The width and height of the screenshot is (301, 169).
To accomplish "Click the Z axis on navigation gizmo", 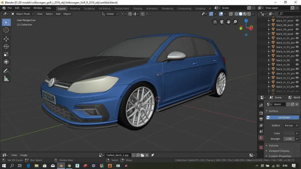I will 246,21.
